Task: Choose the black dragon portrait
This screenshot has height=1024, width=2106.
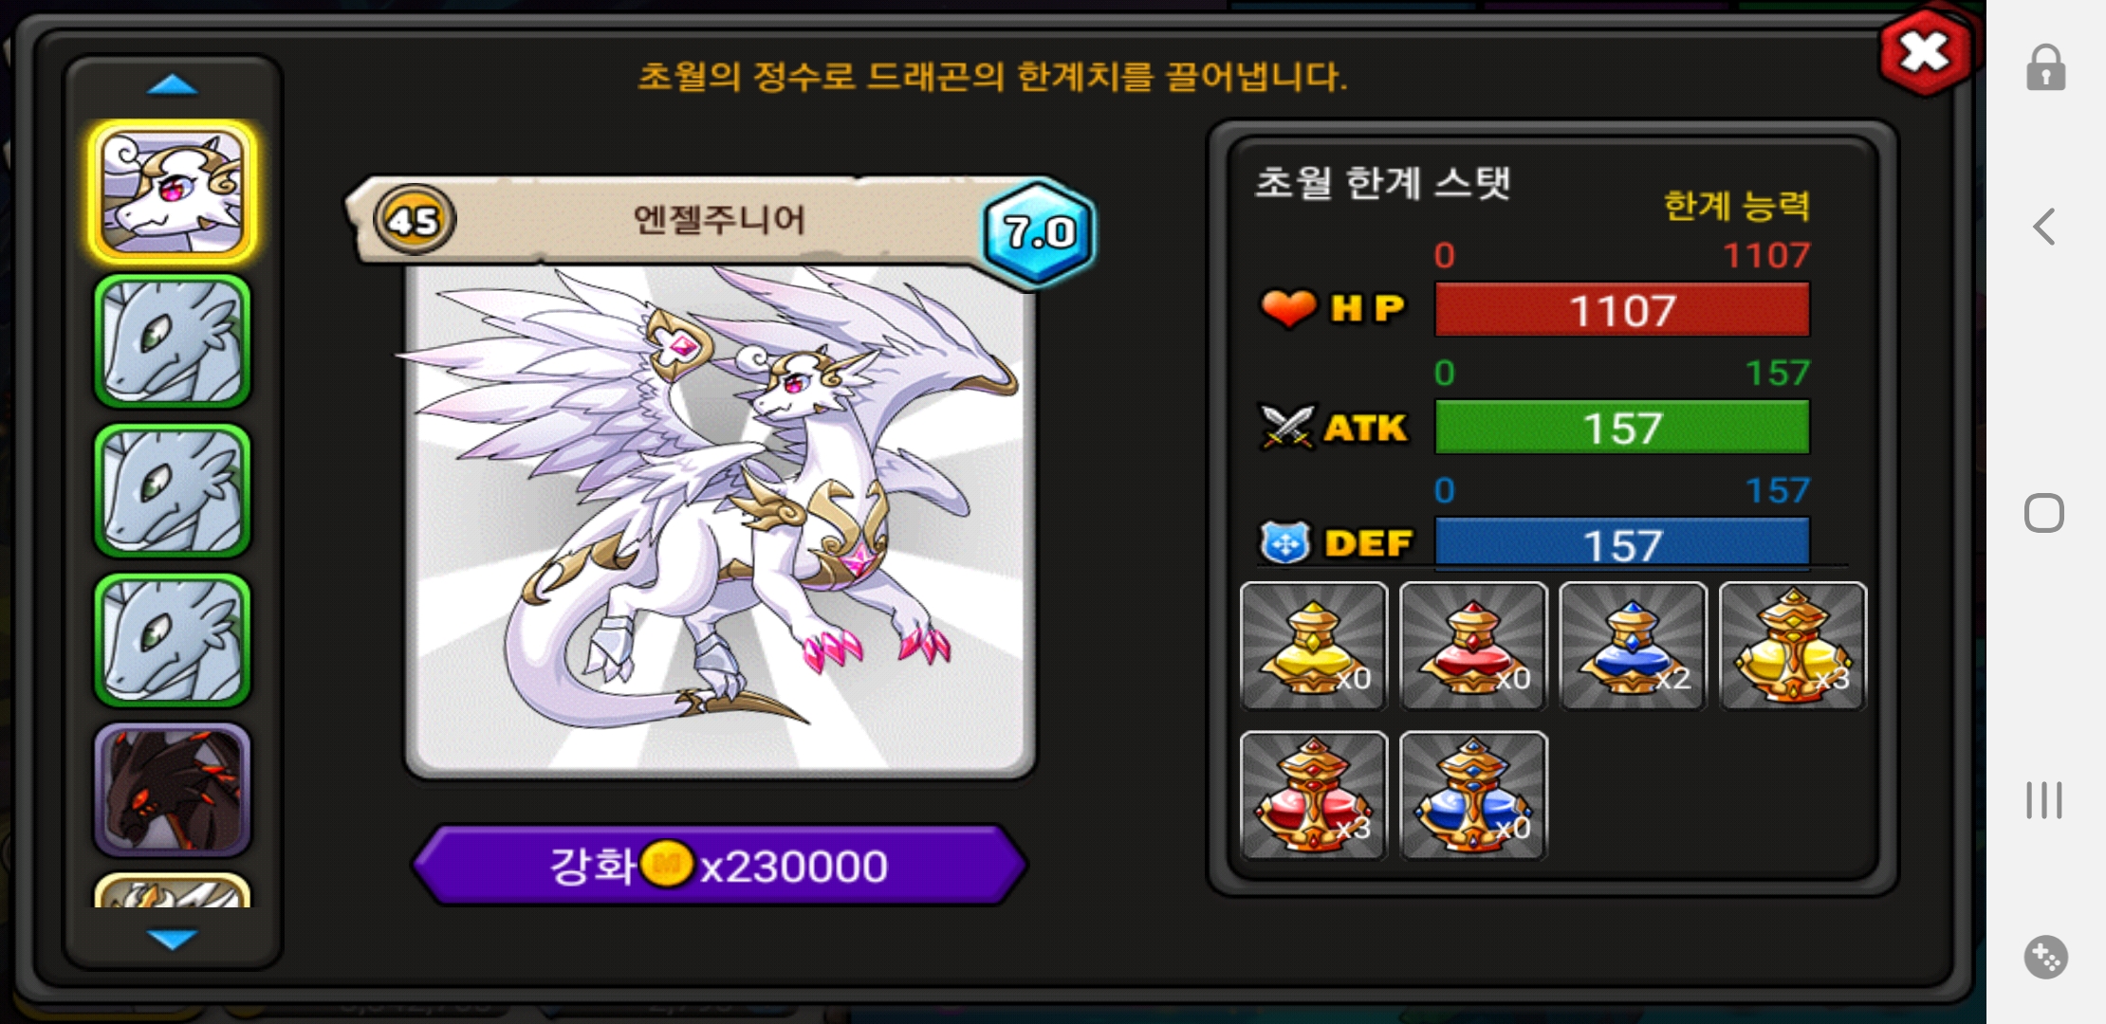Action: [173, 790]
